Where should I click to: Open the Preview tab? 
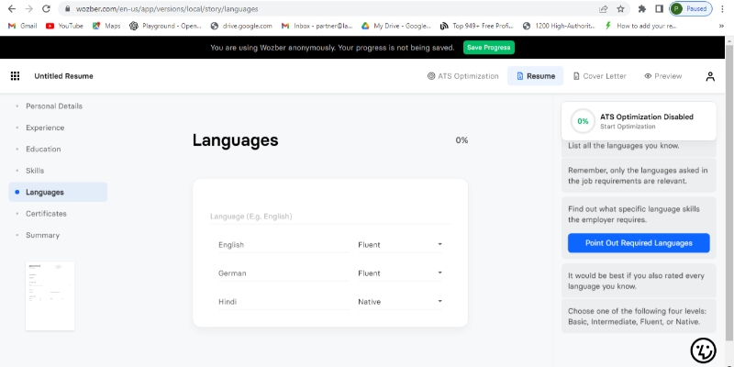(x=662, y=76)
